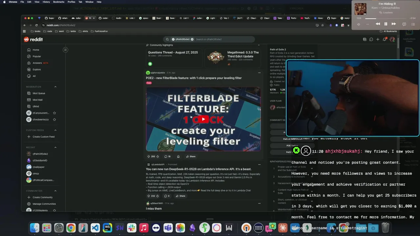This screenshot has height=236, width=420.
Task: Open Reddit notifications bell
Action: pyautogui.click(x=385, y=39)
